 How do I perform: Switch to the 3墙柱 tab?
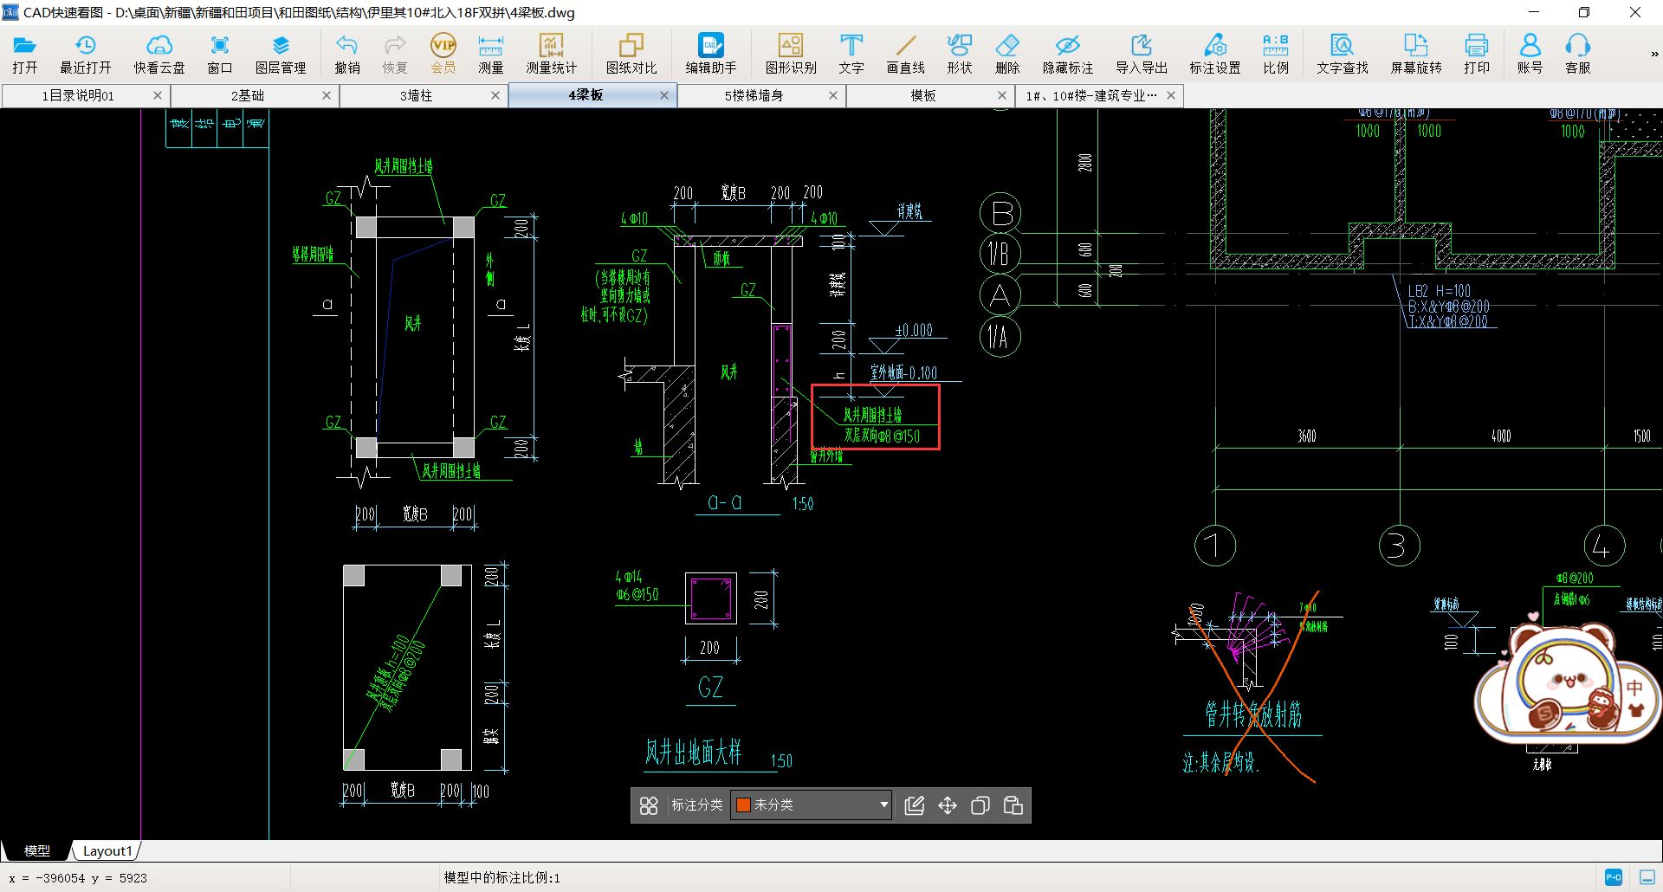(x=417, y=95)
